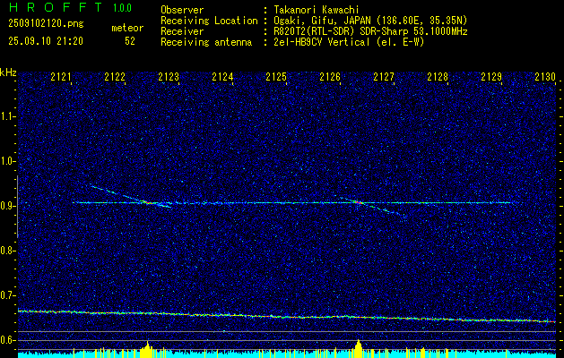
Task: Click the 0.7 kHz frequency label
Action: click(x=8, y=295)
